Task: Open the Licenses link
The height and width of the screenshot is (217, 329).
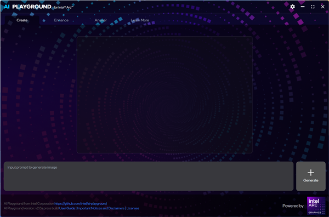Action: coord(133,208)
